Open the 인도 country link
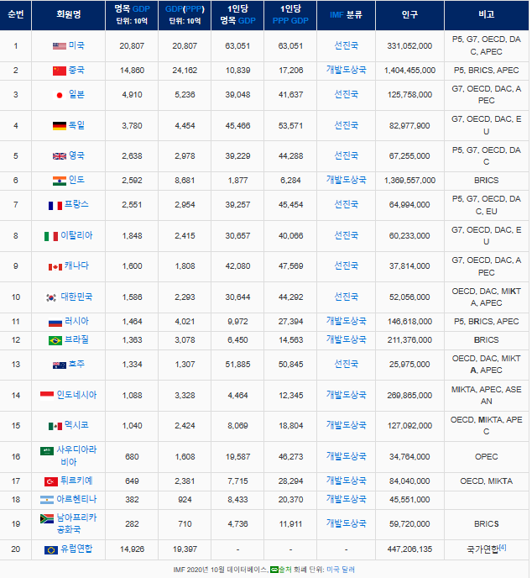Image resolution: width=532 pixels, height=578 pixels. click(x=76, y=180)
